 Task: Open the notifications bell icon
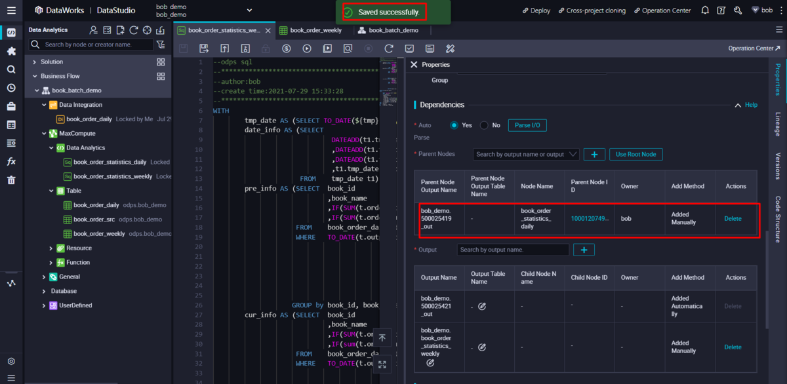(x=705, y=10)
